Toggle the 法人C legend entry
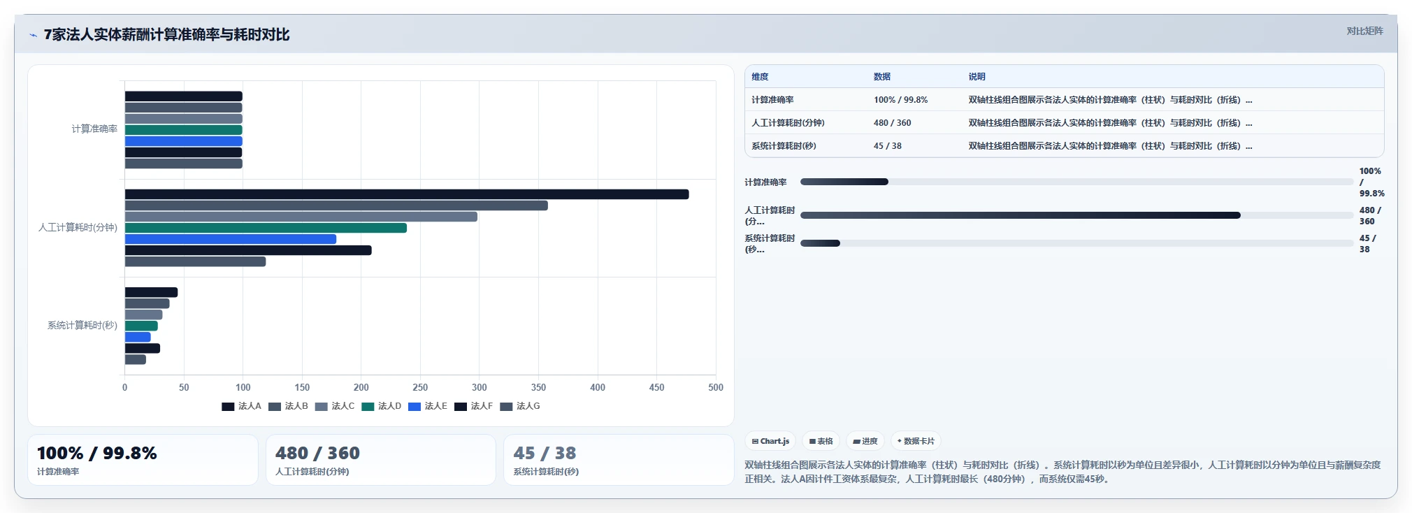The image size is (1412, 513). (x=335, y=406)
